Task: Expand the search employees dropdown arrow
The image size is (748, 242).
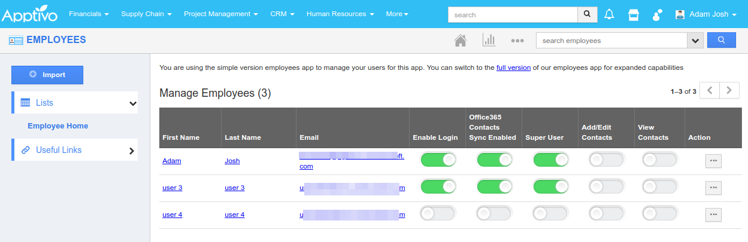Action: point(695,41)
